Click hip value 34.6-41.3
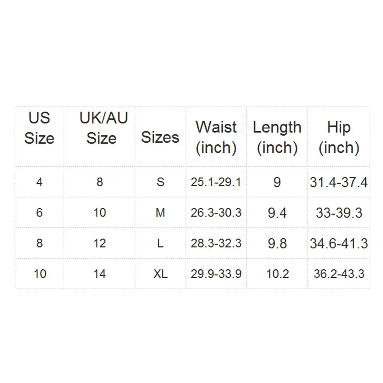This screenshot has height=383, width=383. [x=339, y=243]
